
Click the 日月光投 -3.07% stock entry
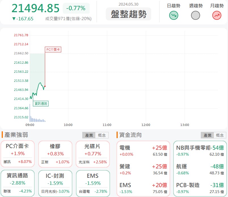click(x=55, y=192)
